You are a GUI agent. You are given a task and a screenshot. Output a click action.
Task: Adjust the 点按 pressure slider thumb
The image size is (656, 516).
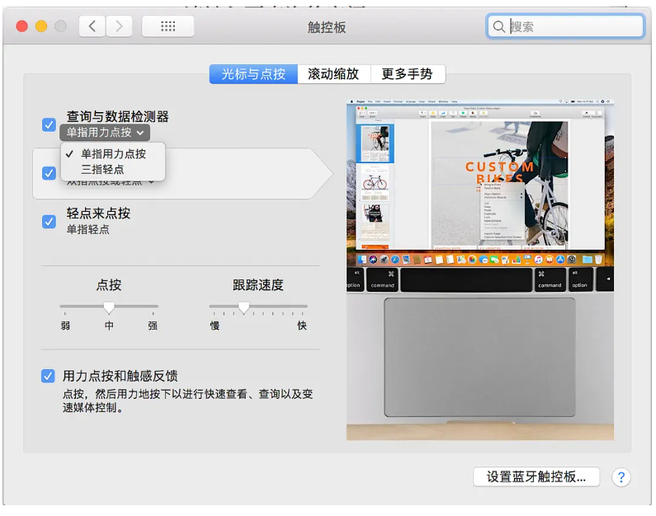109,307
